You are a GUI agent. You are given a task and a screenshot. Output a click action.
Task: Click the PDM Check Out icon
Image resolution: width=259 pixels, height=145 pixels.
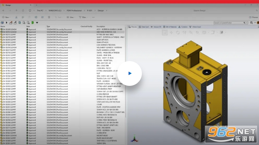11,23
